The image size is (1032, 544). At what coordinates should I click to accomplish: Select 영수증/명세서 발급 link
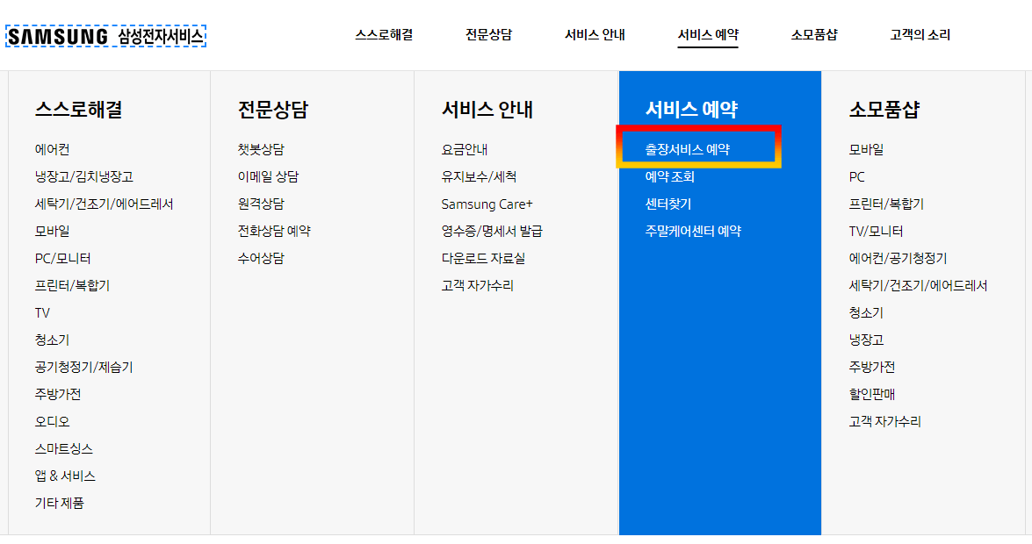[493, 231]
